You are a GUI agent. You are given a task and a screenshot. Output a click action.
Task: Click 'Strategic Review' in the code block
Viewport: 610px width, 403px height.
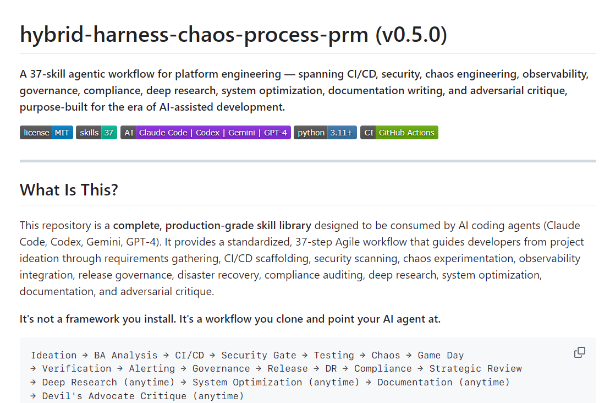pos(475,368)
